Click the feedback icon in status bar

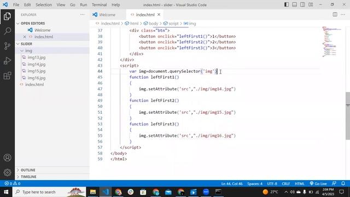[x=334, y=184]
